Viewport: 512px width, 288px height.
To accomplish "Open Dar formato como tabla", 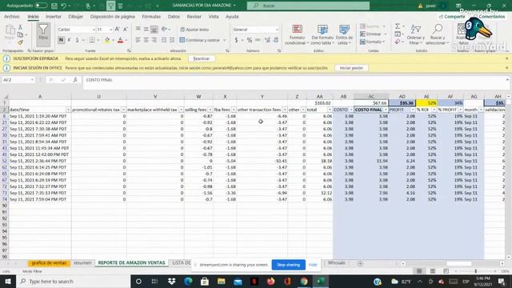I will pos(322,34).
